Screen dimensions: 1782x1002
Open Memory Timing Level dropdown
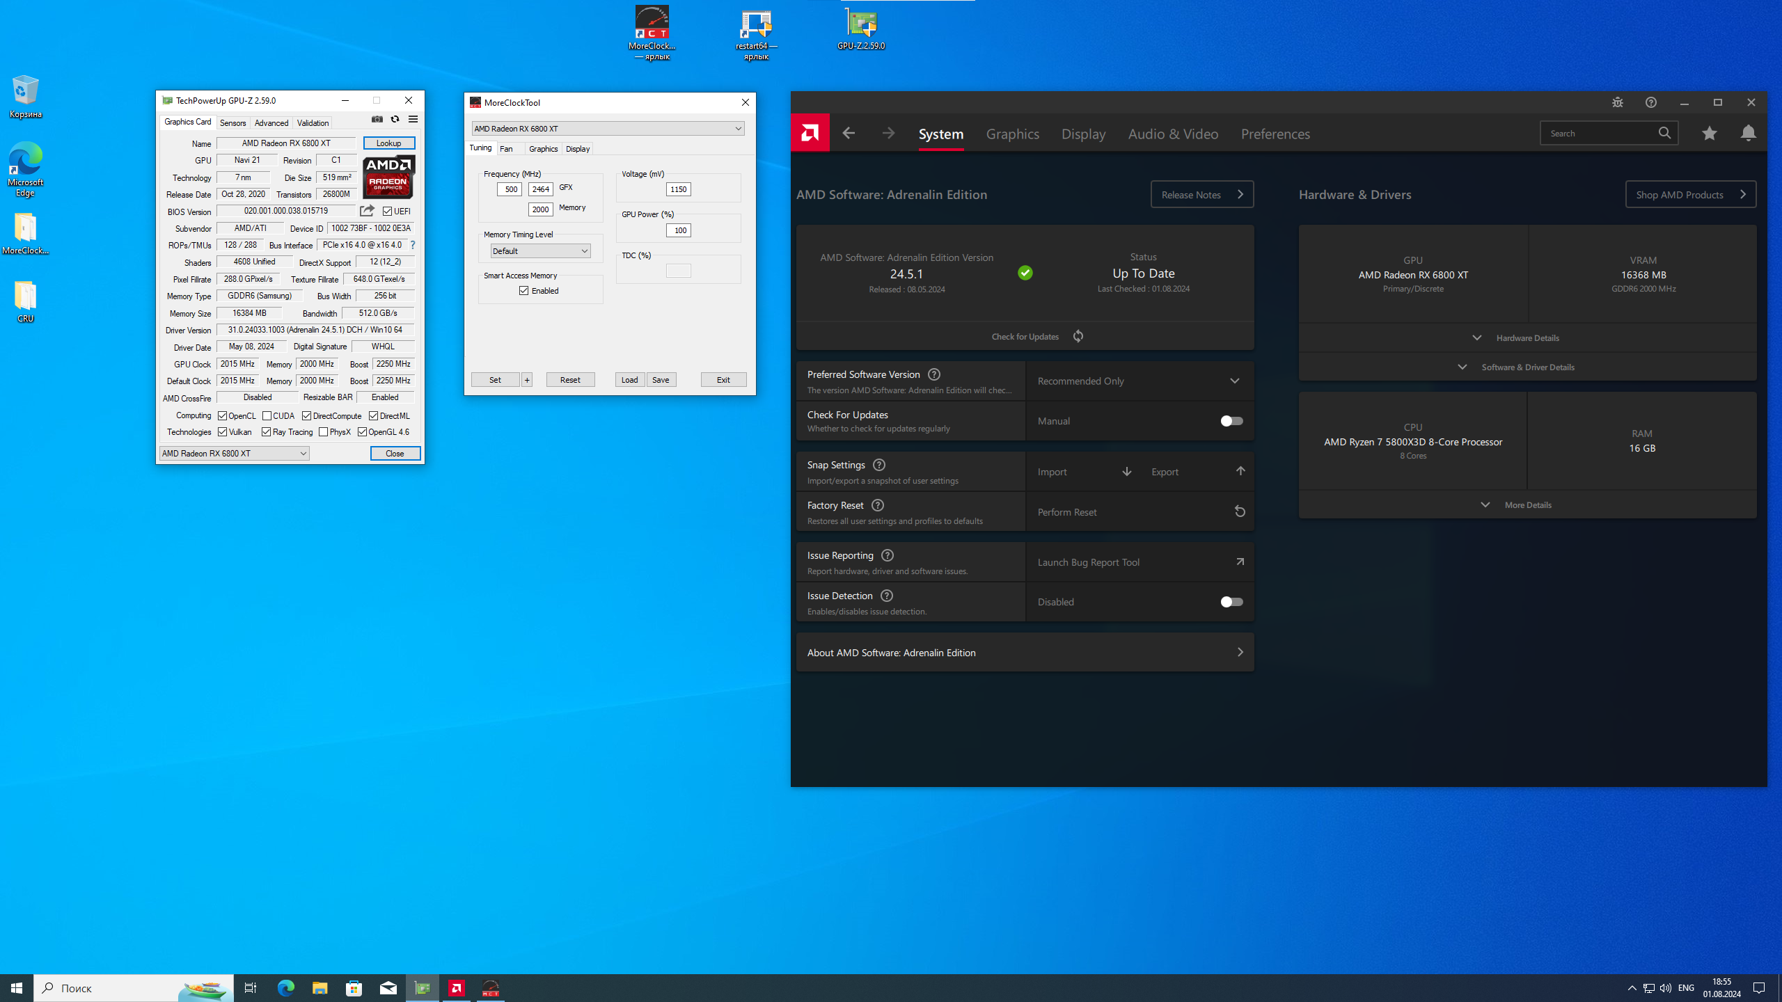click(x=540, y=251)
